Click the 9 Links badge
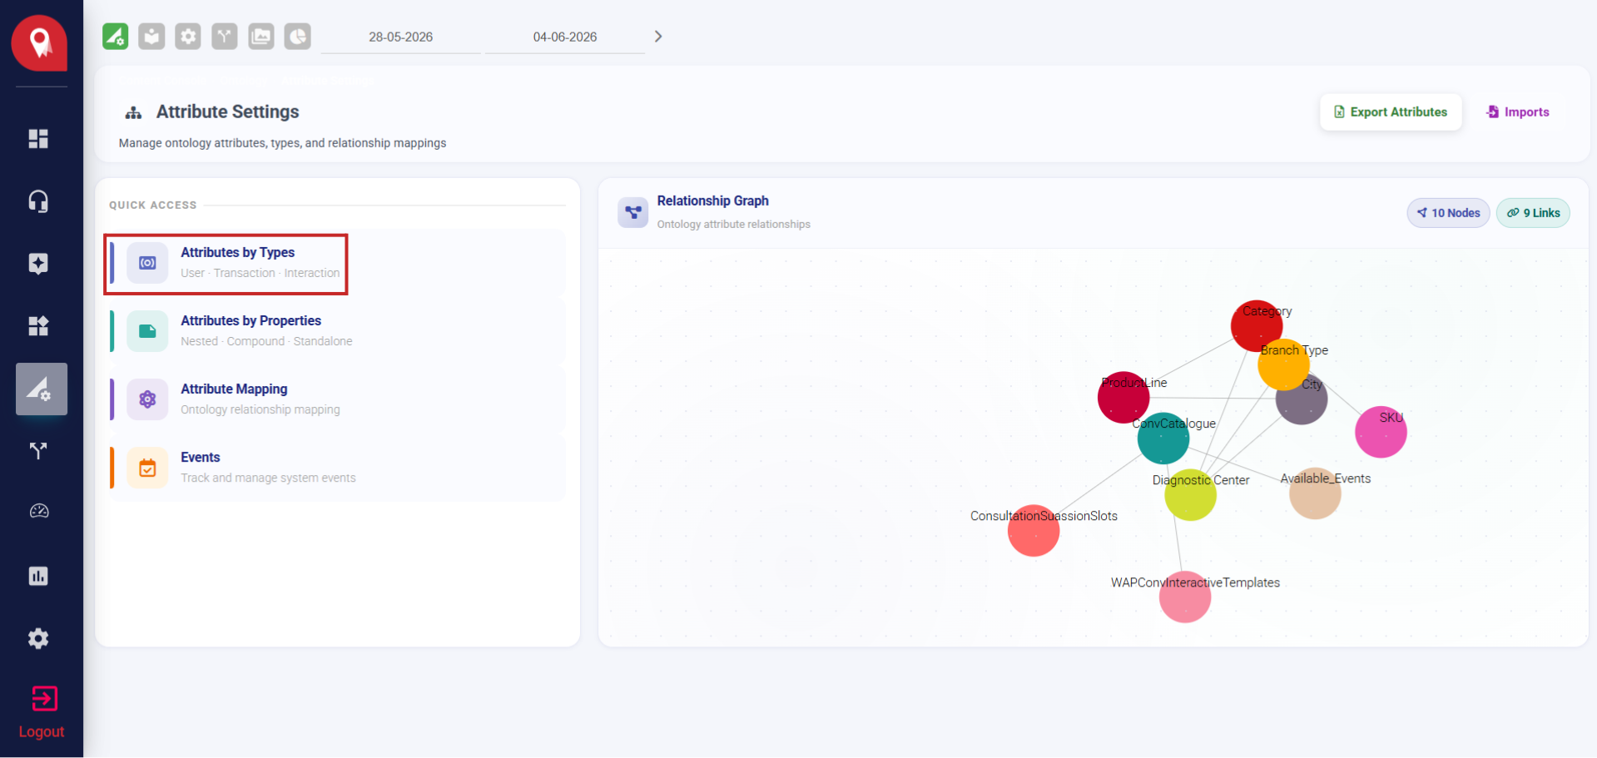This screenshot has width=1597, height=758. point(1533,213)
